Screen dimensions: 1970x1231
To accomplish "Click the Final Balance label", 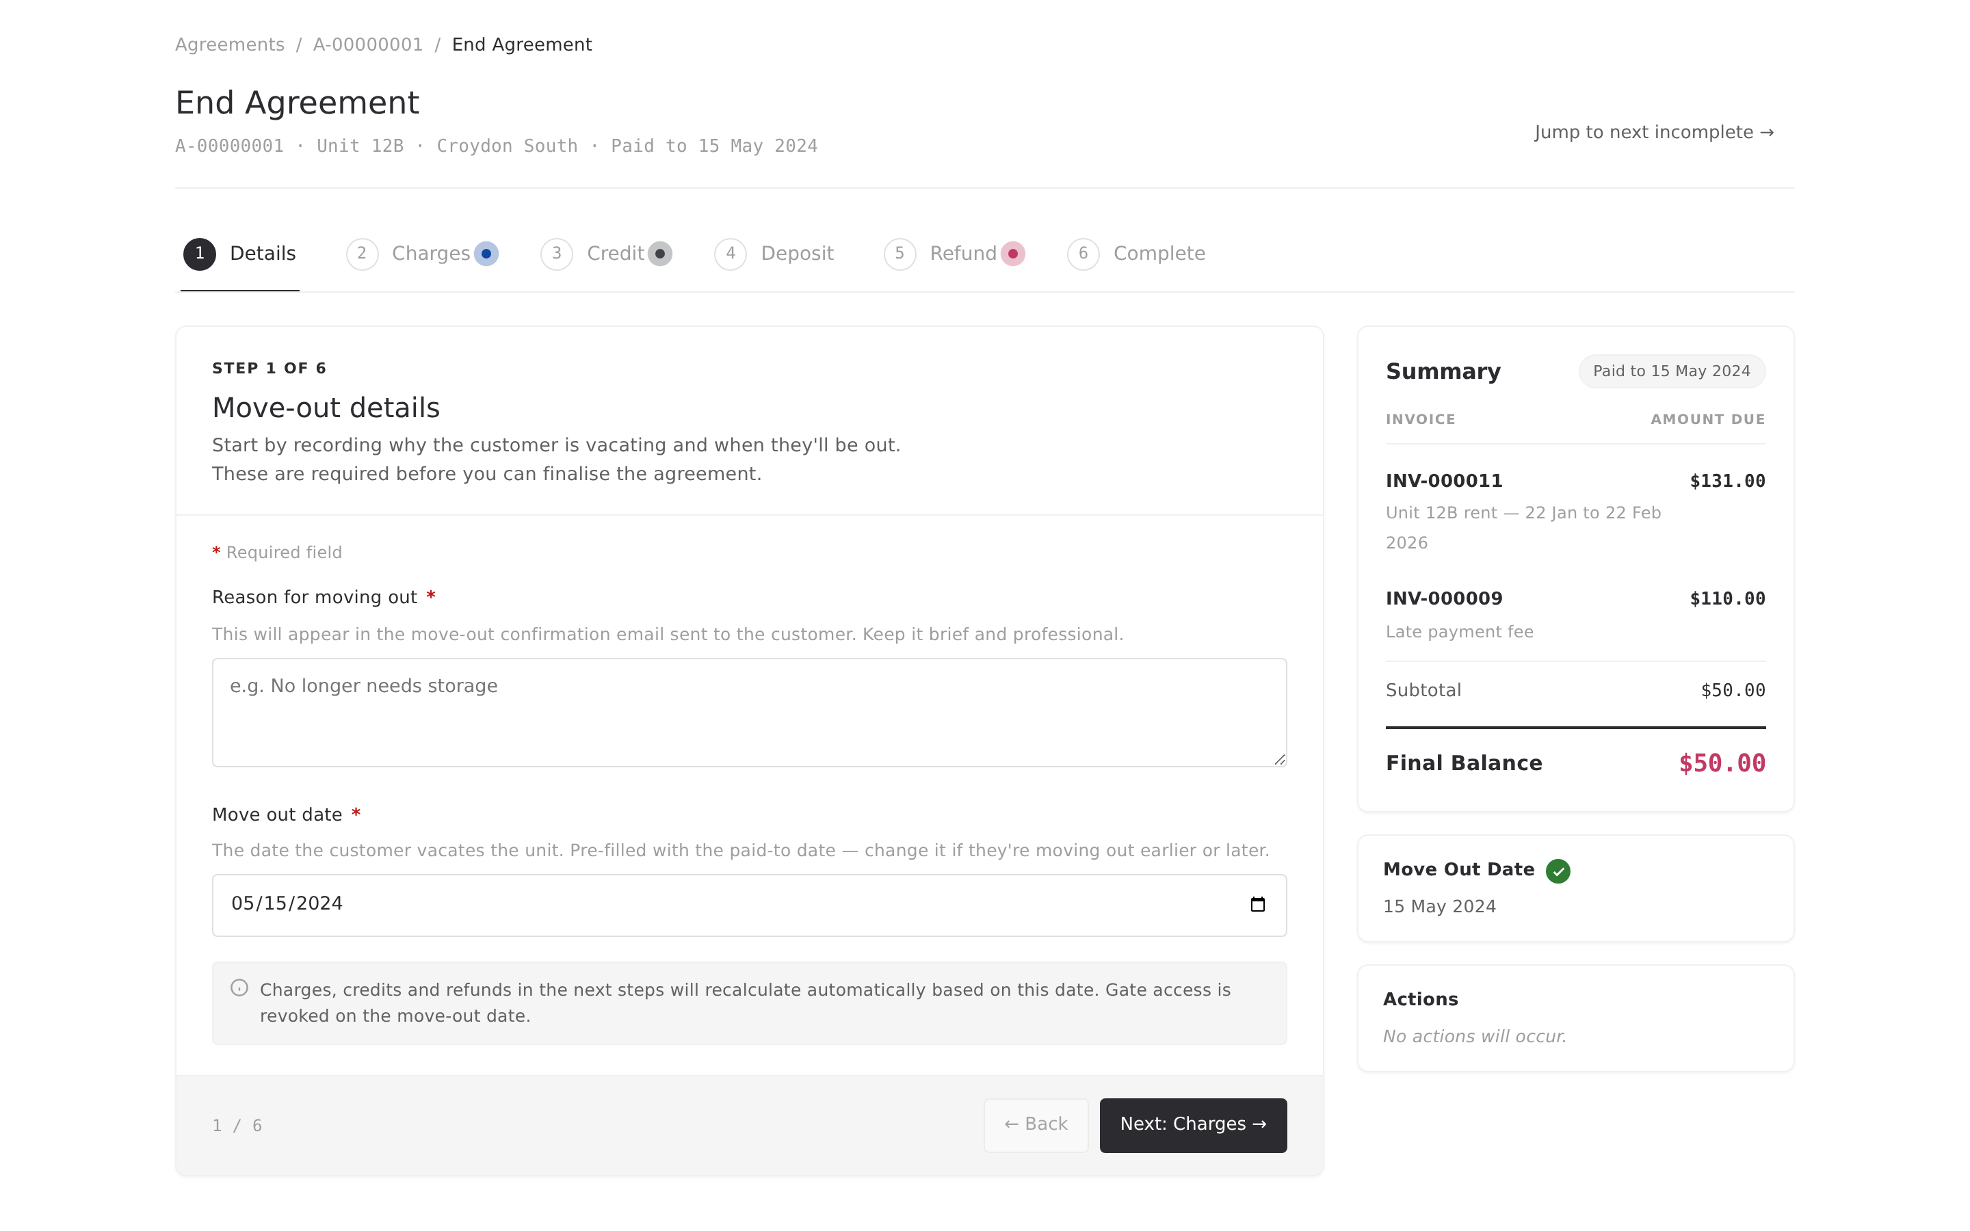I will pos(1464,764).
